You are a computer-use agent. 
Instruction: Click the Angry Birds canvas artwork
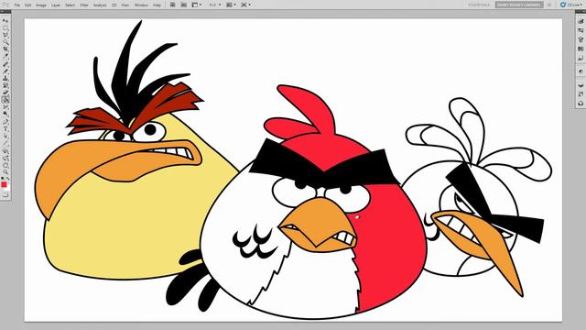[293, 170]
